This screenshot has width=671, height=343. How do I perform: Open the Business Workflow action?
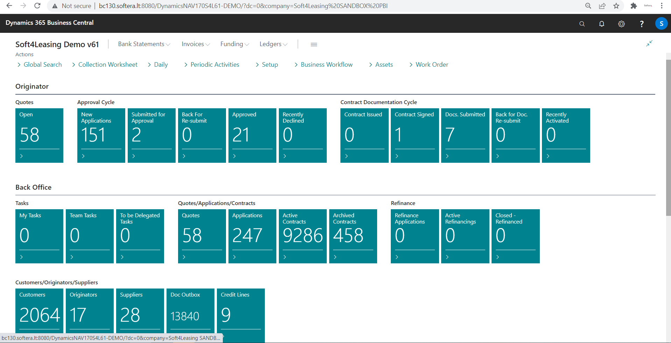pos(326,65)
